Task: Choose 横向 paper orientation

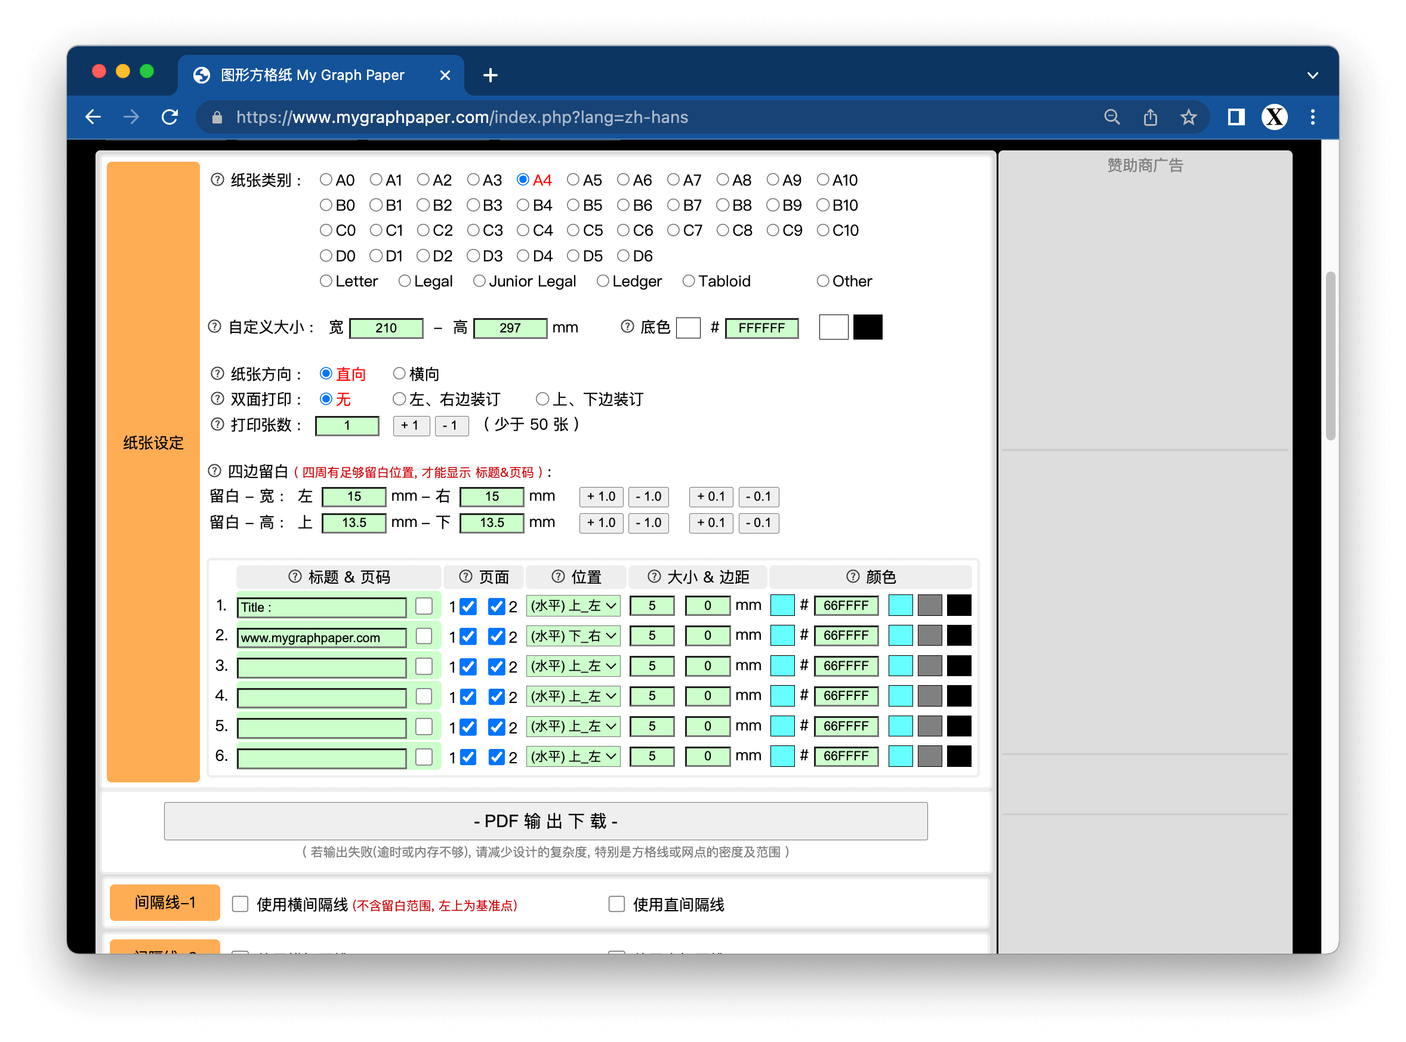Action: tap(399, 374)
